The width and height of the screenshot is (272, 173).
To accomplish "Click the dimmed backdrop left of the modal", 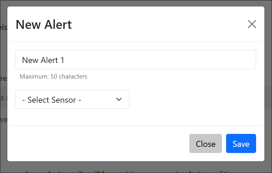I will point(3,74).
